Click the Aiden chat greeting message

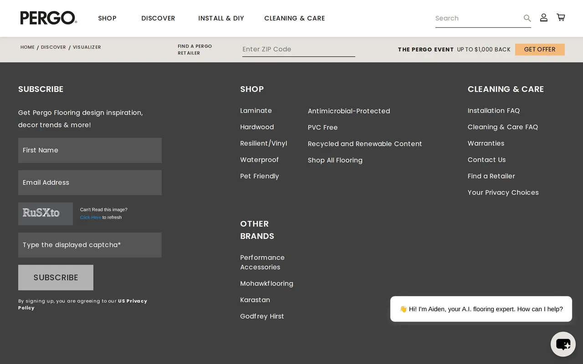481,309
